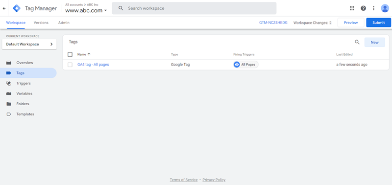Screen dimensions: 392x185
Task: Click the Google Tag type cell
Action: click(x=180, y=65)
